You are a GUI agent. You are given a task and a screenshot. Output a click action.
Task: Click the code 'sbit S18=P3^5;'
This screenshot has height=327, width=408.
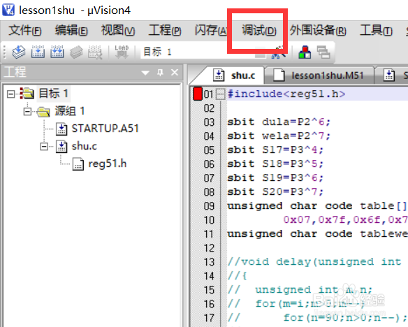(275, 164)
